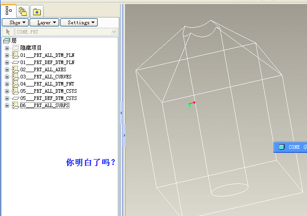This screenshot has height=216, width=307.
Task: Click the 01___PRT_ALL_DTM_PLN layer icon
Action: tap(16, 55)
